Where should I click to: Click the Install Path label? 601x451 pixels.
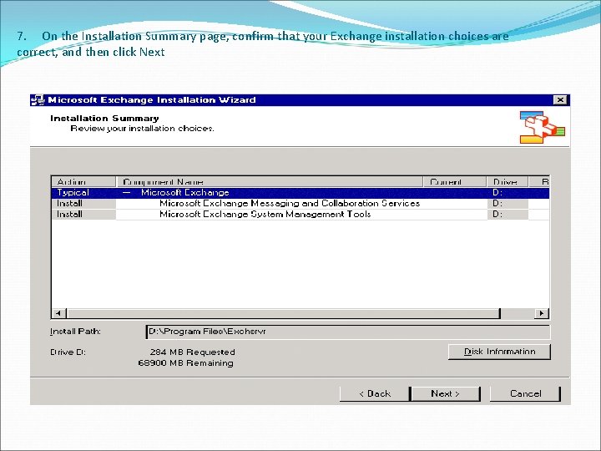(x=75, y=332)
